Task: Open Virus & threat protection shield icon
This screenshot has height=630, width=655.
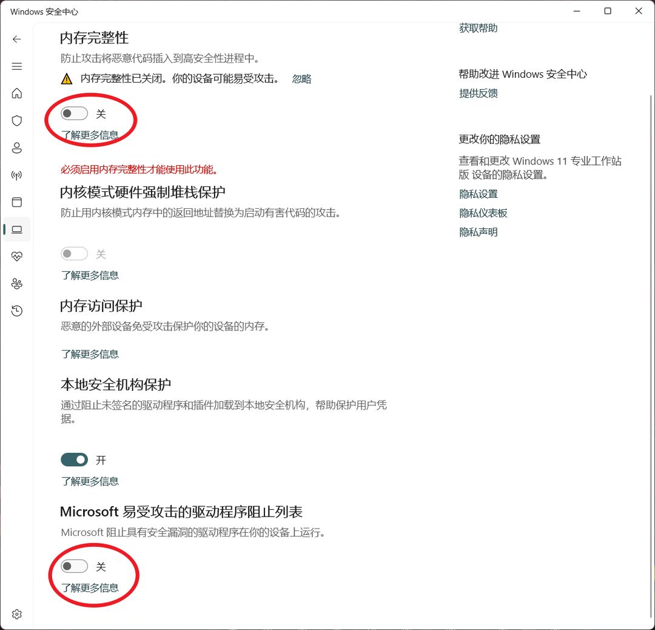Action: pyautogui.click(x=17, y=121)
